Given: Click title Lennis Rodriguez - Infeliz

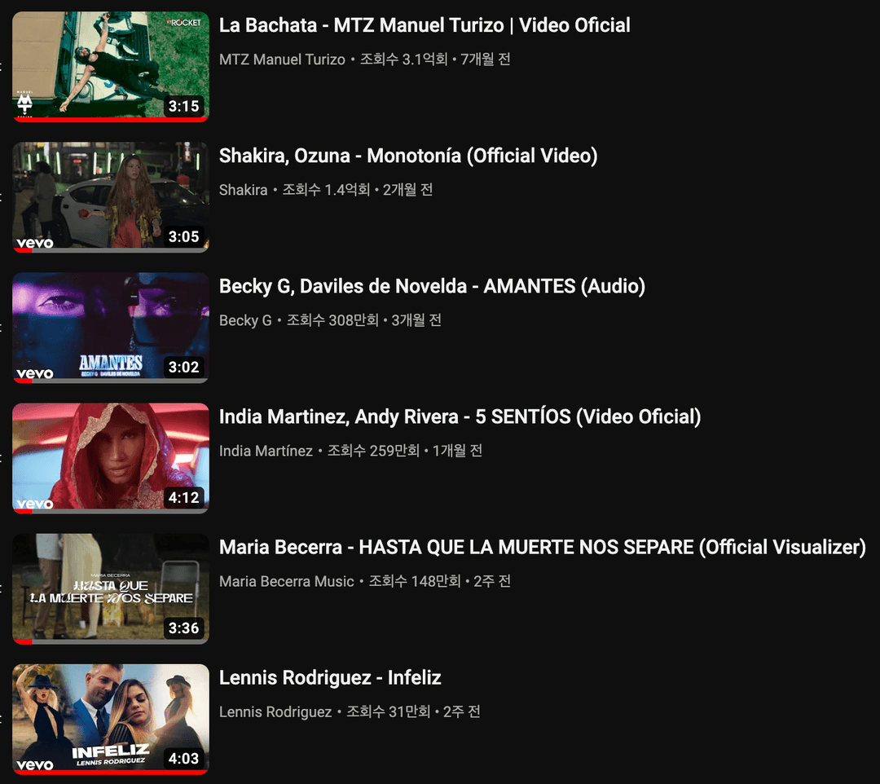Looking at the screenshot, I should pyautogui.click(x=330, y=677).
